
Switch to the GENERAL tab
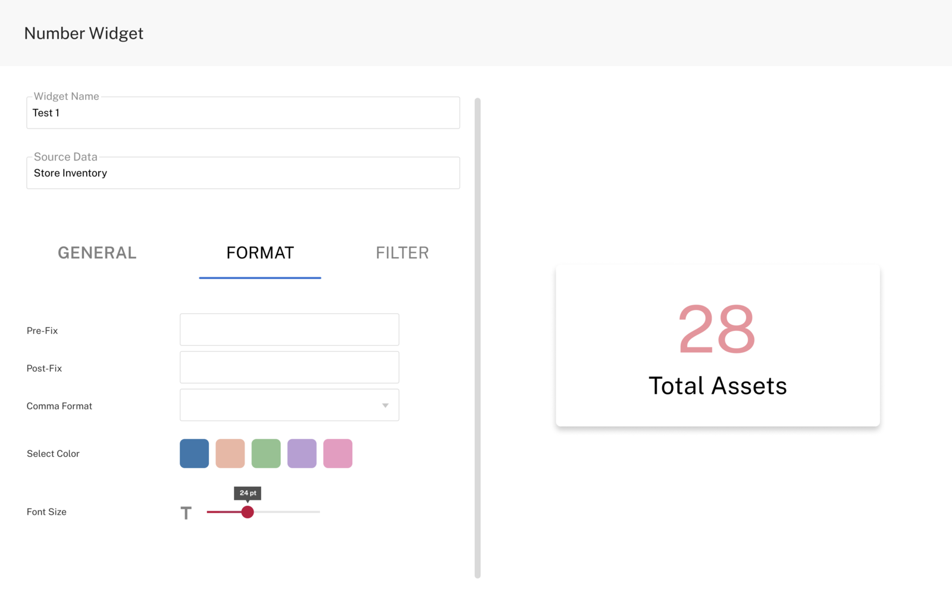point(97,253)
